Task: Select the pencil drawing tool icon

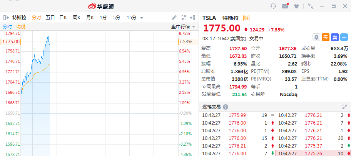Action: tap(174, 18)
